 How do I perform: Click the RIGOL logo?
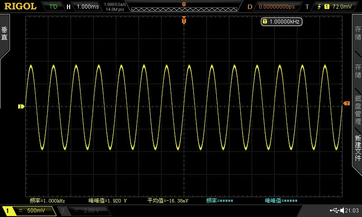[x=20, y=6]
